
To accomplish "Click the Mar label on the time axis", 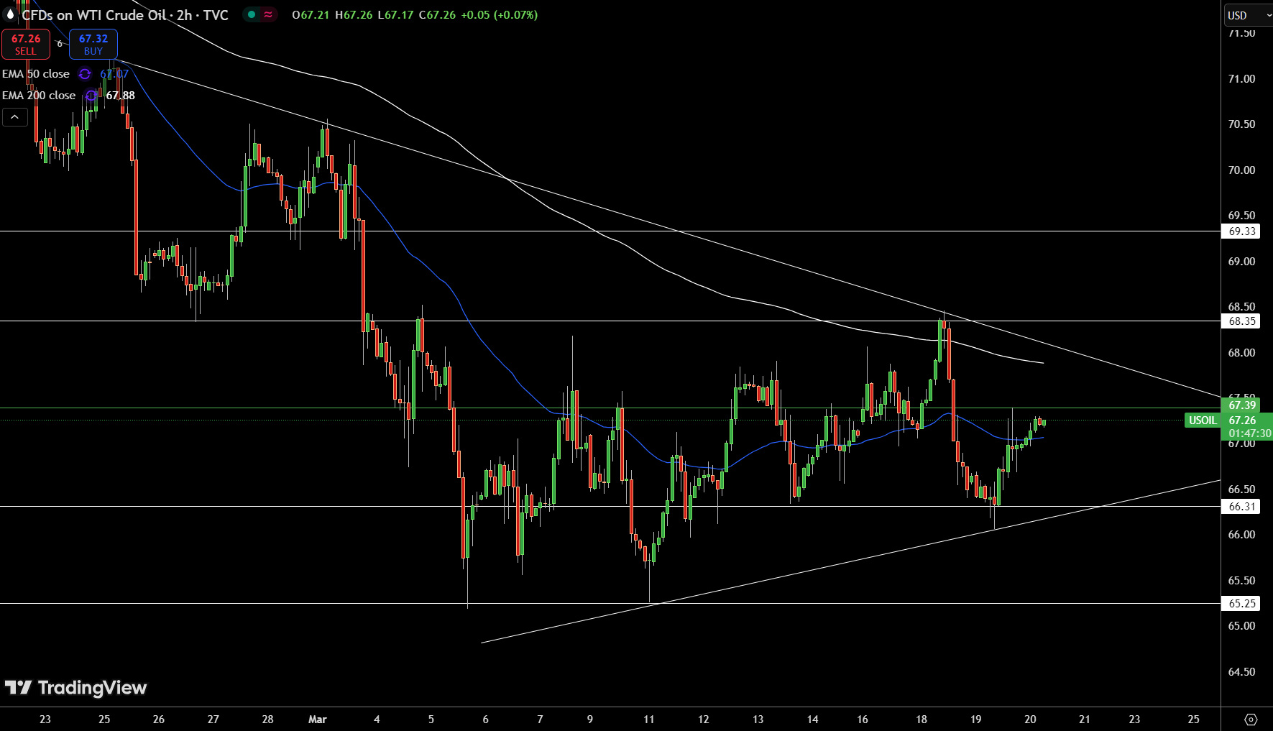I will point(317,719).
